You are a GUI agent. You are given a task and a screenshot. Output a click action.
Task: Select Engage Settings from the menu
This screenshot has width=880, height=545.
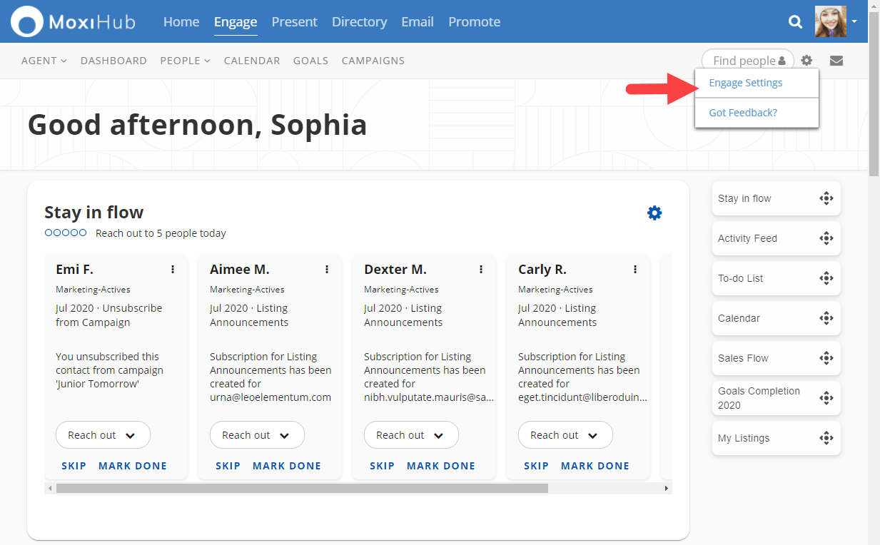(745, 83)
